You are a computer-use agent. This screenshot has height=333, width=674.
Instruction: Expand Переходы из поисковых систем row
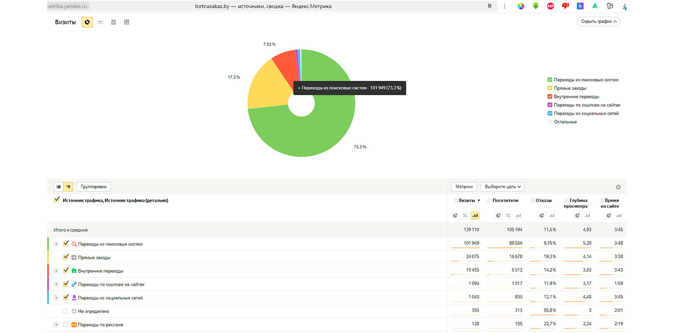point(56,244)
